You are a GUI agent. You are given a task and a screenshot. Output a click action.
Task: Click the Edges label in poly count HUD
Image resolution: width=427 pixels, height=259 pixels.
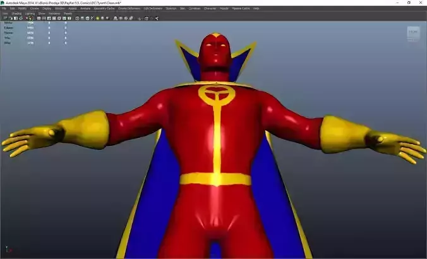(8, 28)
